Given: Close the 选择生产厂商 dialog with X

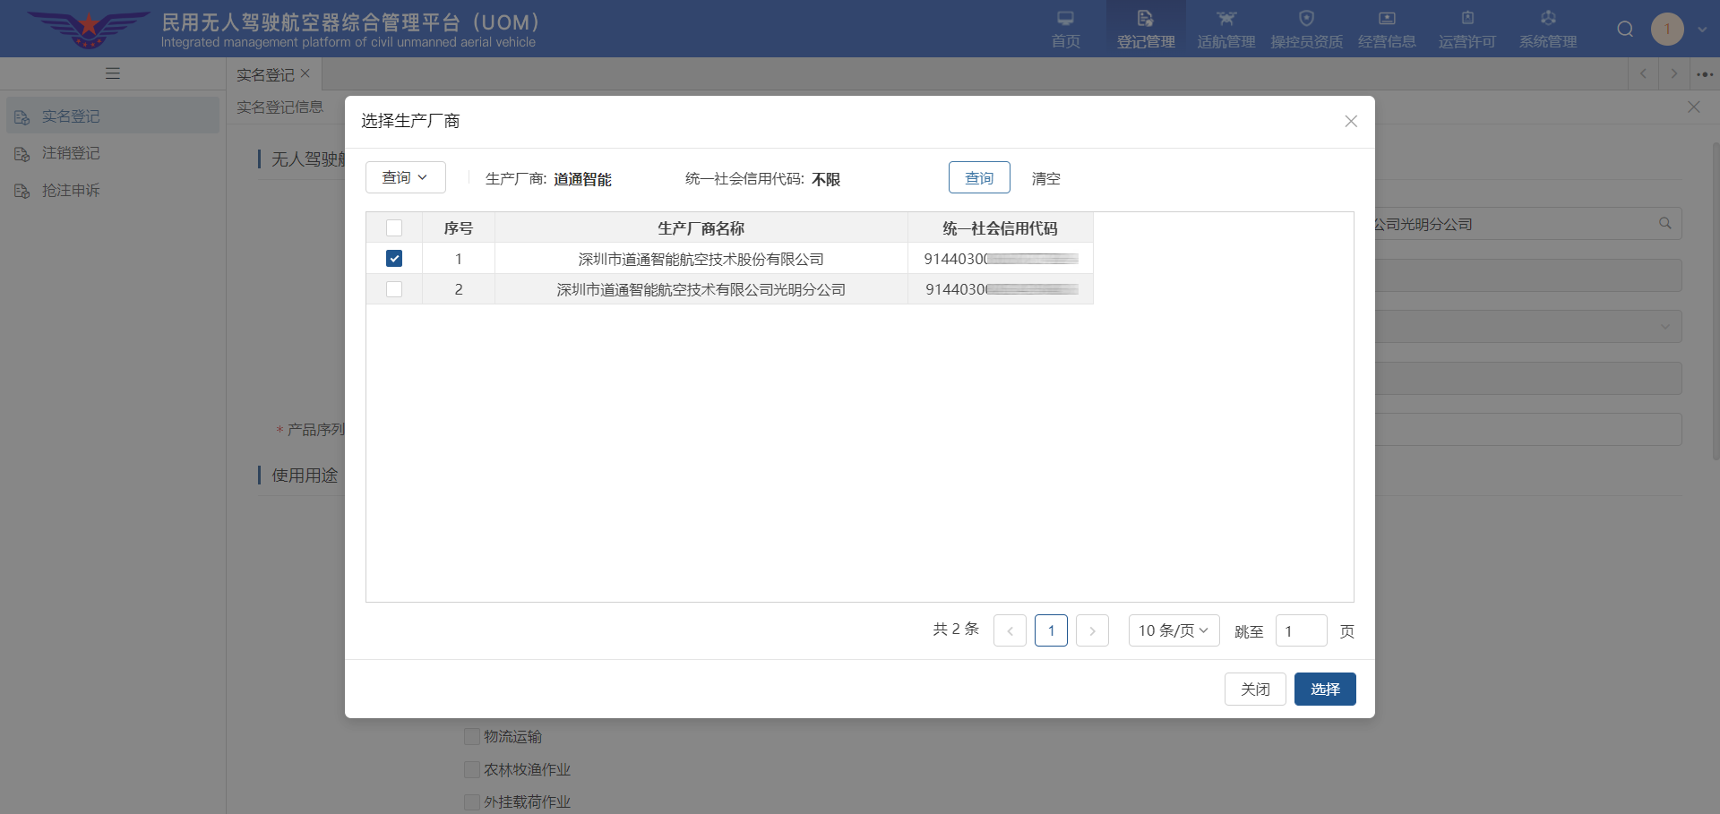Looking at the screenshot, I should [x=1351, y=121].
